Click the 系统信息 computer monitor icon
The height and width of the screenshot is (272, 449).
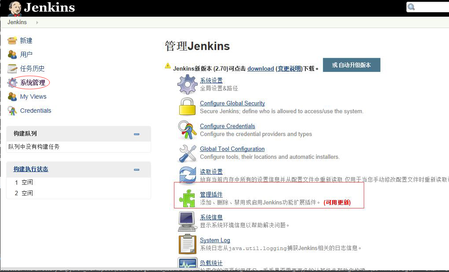(187, 222)
